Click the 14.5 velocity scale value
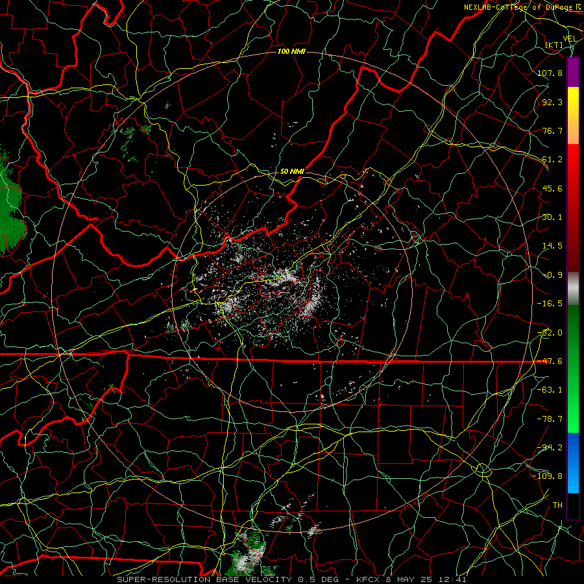584x584 pixels. click(552, 246)
